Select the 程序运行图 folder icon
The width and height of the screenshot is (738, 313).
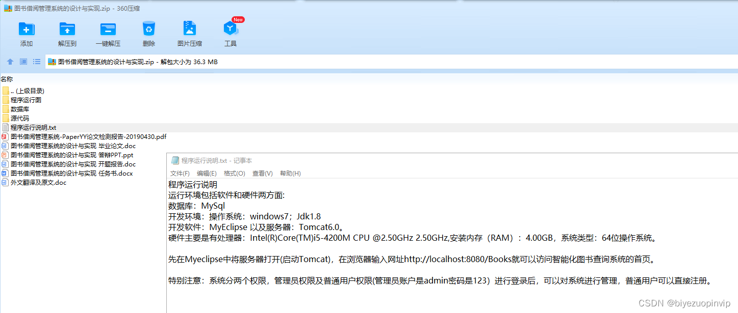pos(6,100)
